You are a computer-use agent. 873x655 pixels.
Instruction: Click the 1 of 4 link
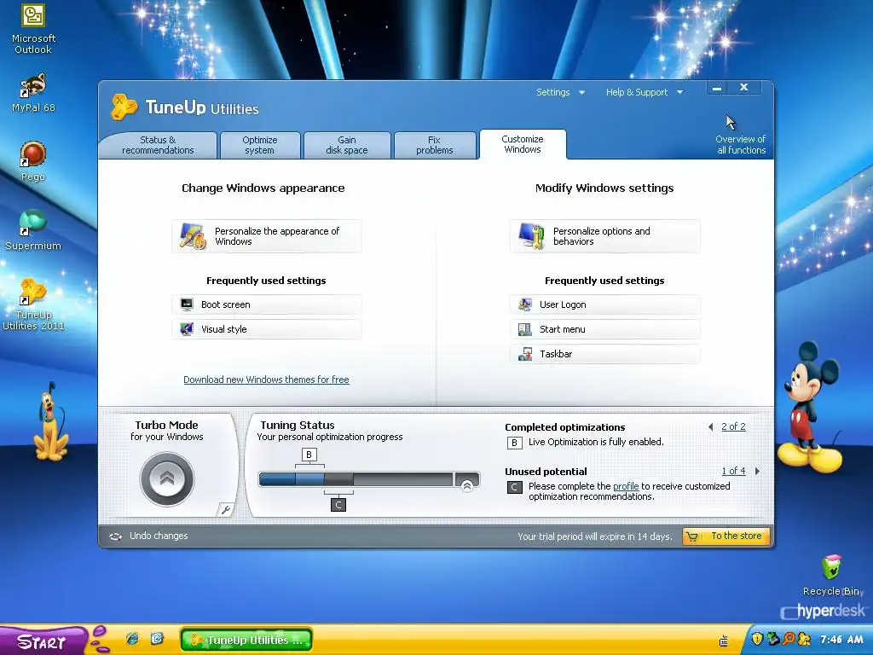point(733,471)
